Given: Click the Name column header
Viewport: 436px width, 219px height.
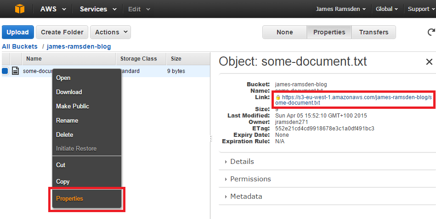Looking at the screenshot, I should [68, 59].
